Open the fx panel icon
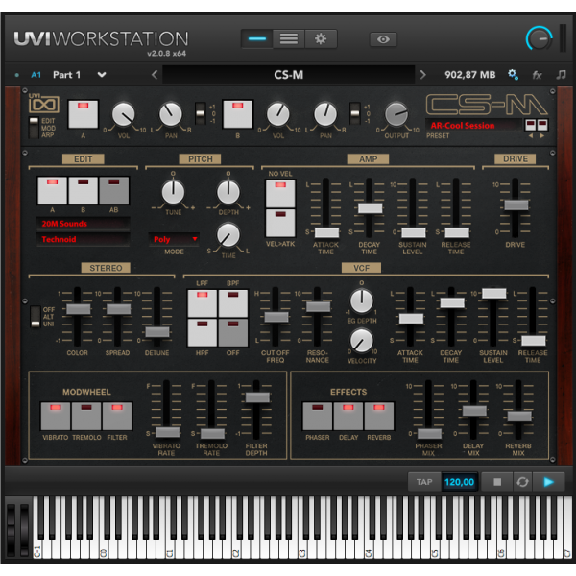The width and height of the screenshot is (576, 576). pos(537,75)
